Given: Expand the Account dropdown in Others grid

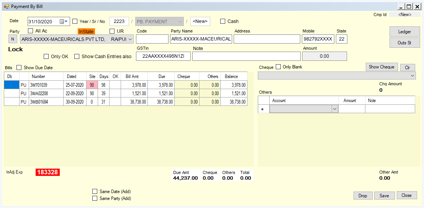Looking at the screenshot, I should [x=335, y=109].
